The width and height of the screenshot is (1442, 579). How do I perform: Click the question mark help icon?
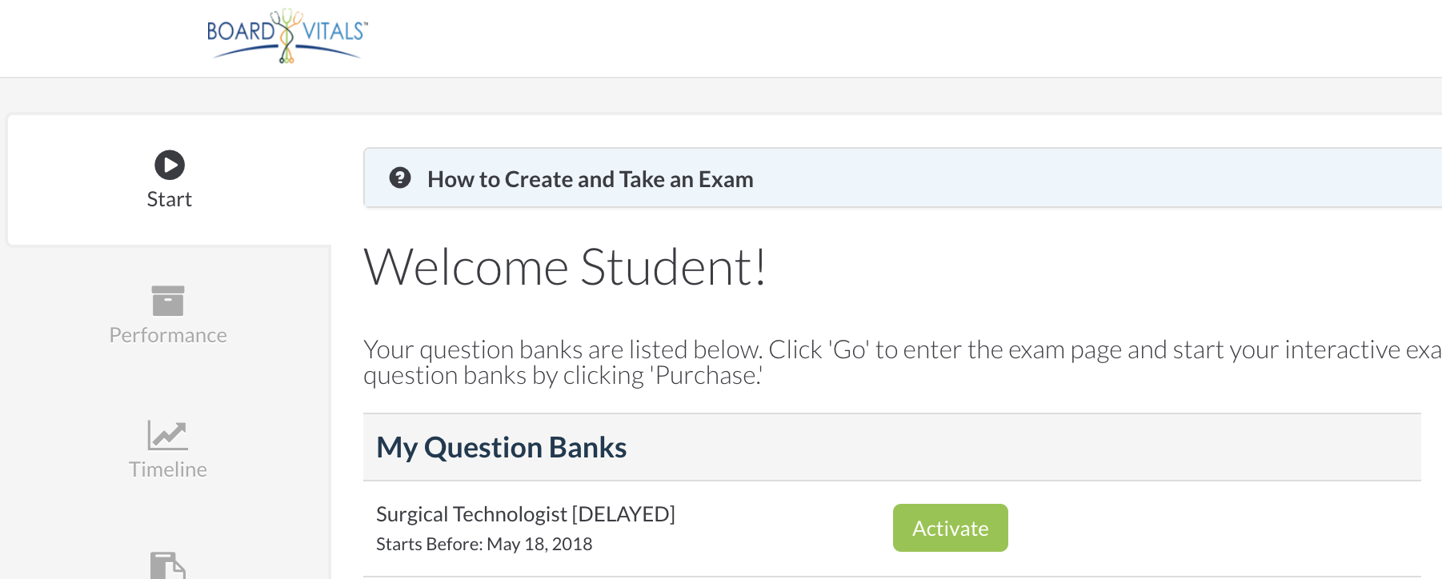click(x=400, y=178)
